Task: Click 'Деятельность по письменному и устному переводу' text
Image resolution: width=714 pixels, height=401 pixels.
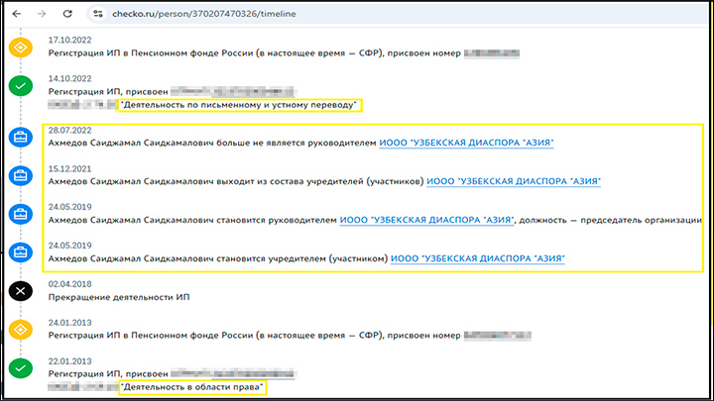Action: pos(239,105)
